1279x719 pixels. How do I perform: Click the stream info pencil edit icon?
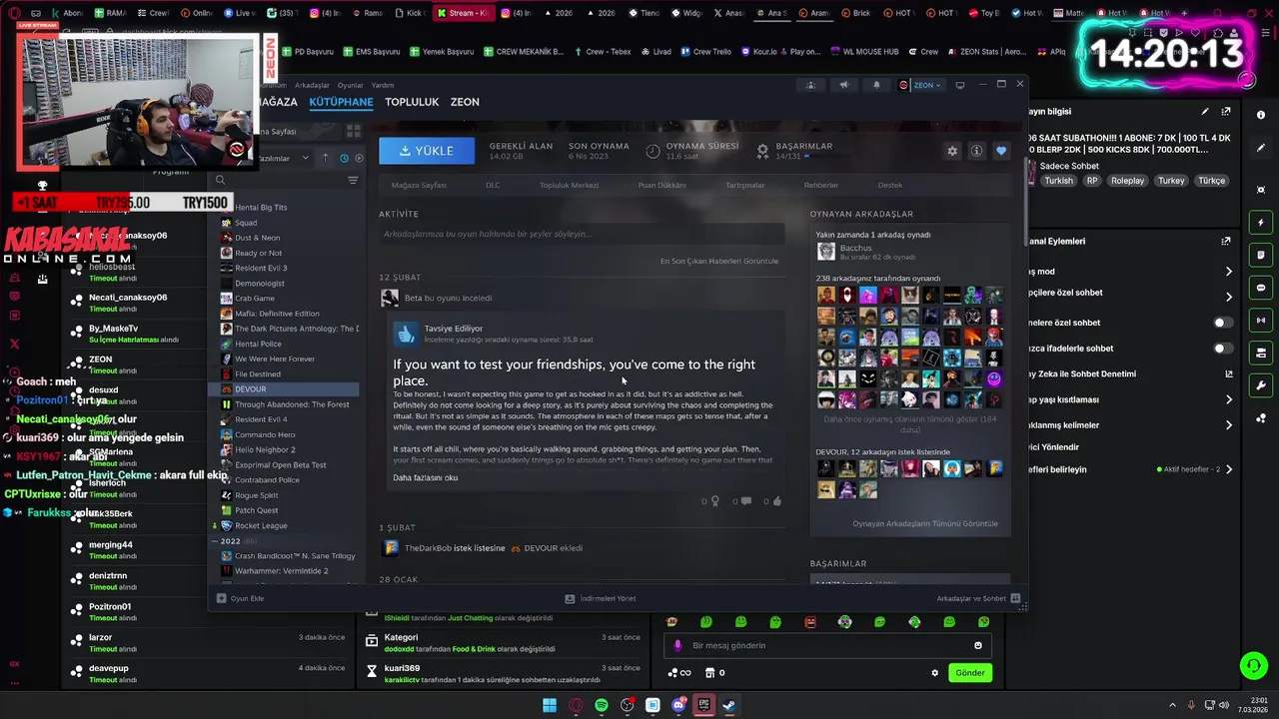(1205, 112)
